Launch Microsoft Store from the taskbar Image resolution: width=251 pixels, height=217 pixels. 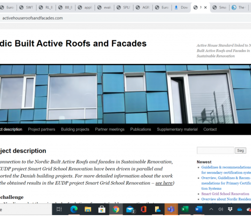click(x=102, y=209)
